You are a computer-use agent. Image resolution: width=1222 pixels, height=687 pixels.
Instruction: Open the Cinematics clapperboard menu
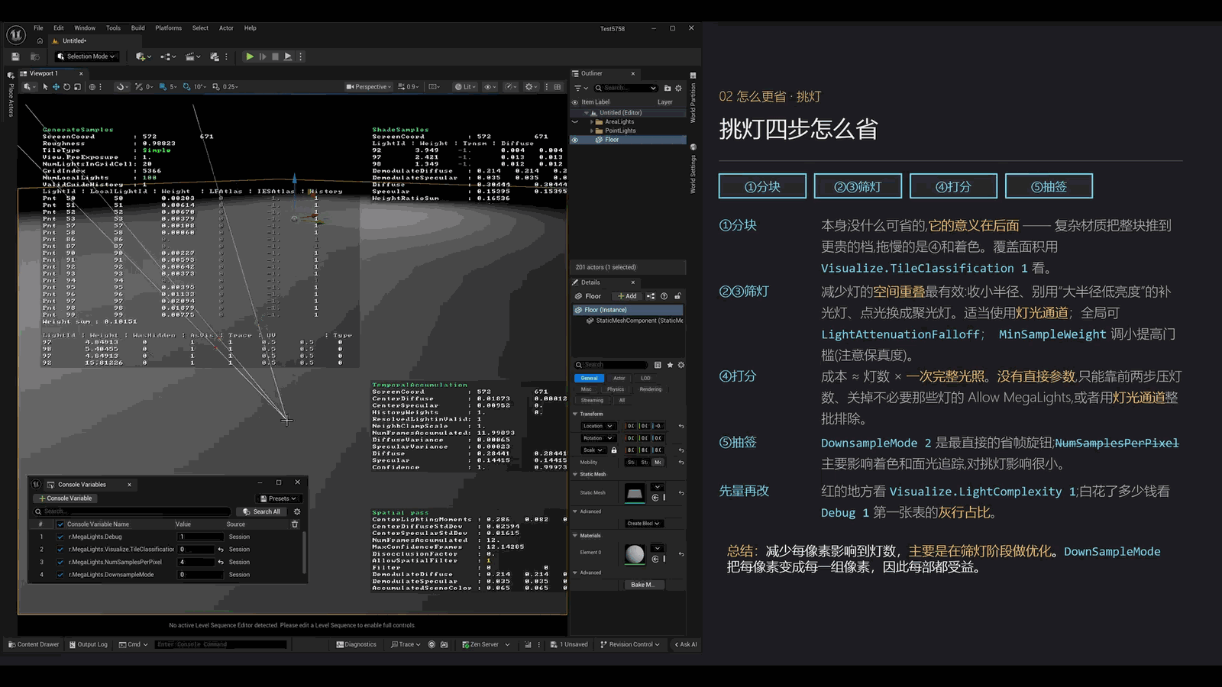[192, 56]
